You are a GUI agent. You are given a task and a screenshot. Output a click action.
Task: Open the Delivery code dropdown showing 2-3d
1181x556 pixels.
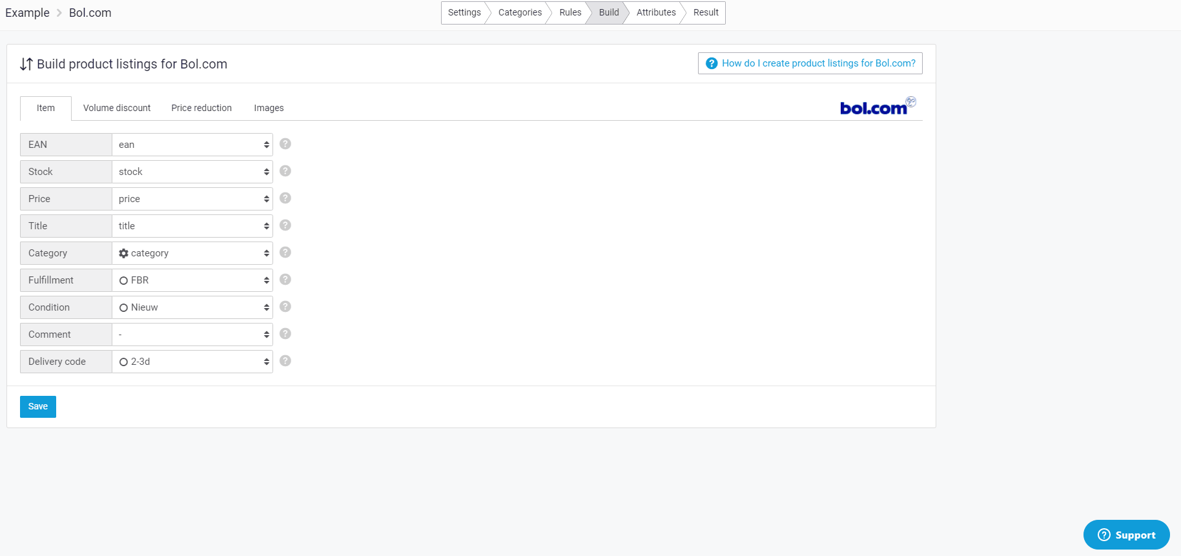pos(192,362)
